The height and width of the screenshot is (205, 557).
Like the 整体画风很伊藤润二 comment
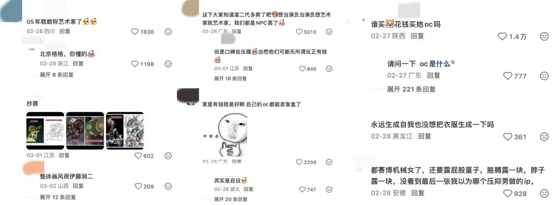138,187
